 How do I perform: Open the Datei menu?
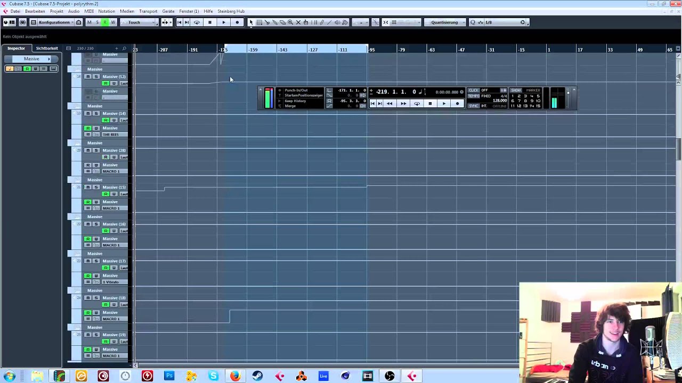coord(15,11)
